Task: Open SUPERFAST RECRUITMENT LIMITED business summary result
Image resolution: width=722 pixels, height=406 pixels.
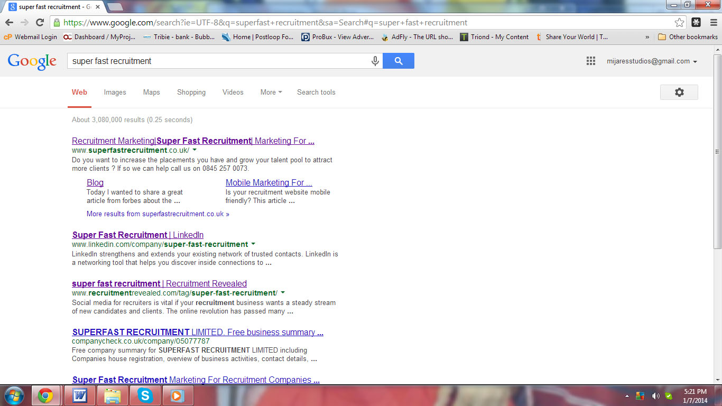Action: pos(198,333)
